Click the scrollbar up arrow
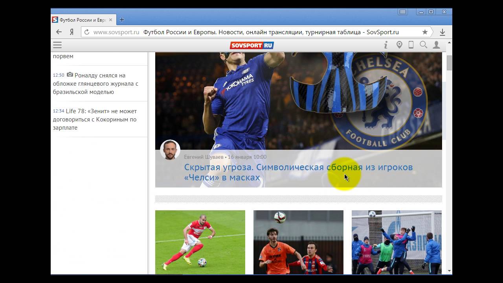The height and width of the screenshot is (283, 503). point(449,42)
